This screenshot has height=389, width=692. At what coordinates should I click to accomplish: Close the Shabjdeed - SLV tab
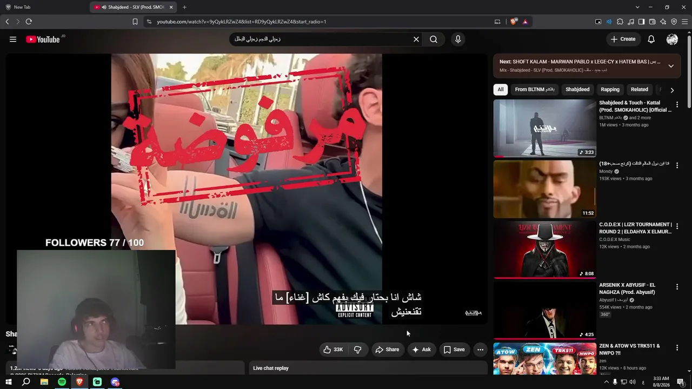point(171,7)
